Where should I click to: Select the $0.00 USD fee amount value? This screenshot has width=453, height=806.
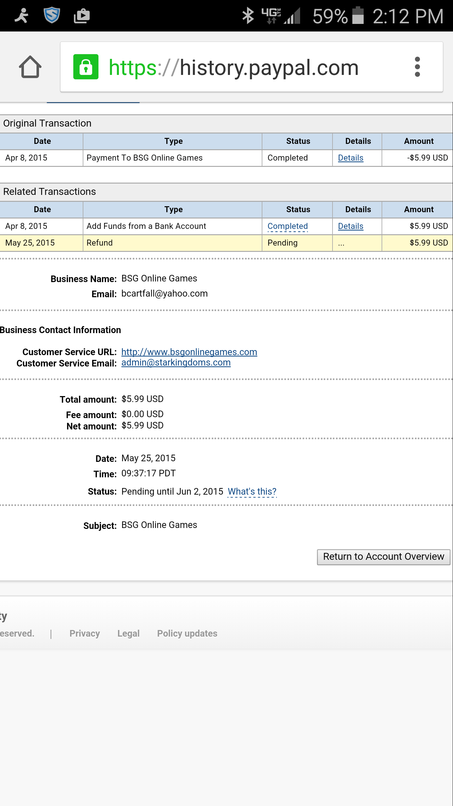143,414
